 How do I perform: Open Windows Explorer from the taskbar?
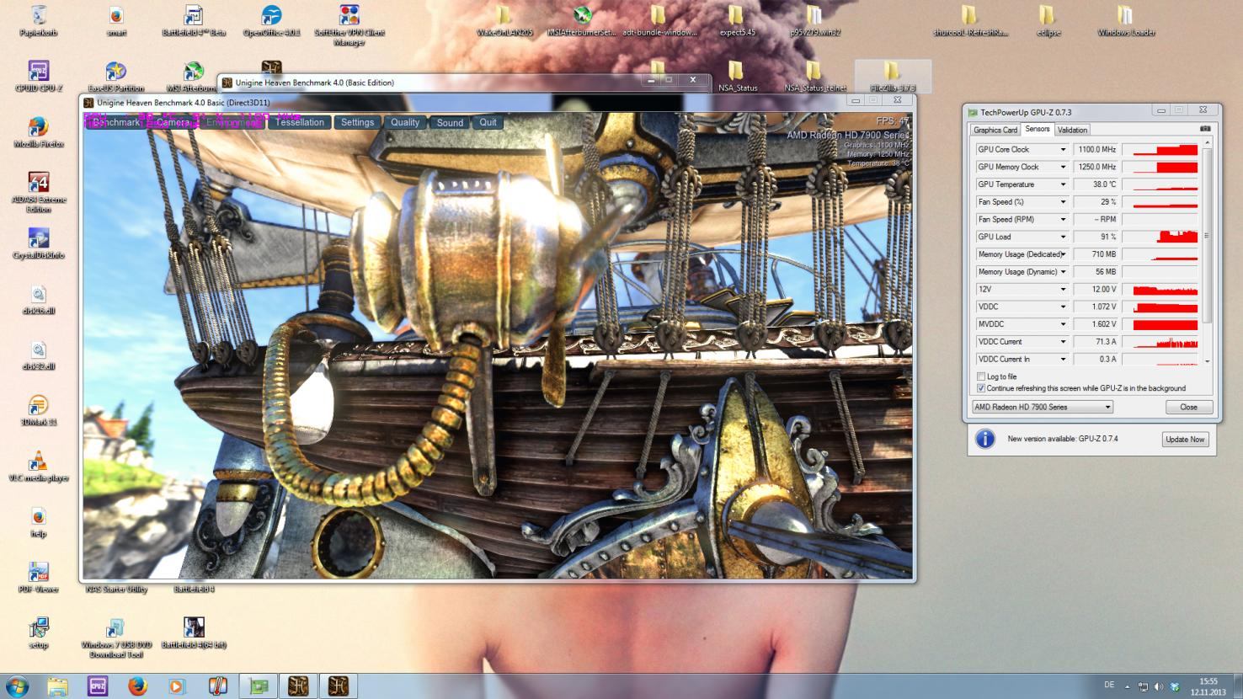click(57, 686)
